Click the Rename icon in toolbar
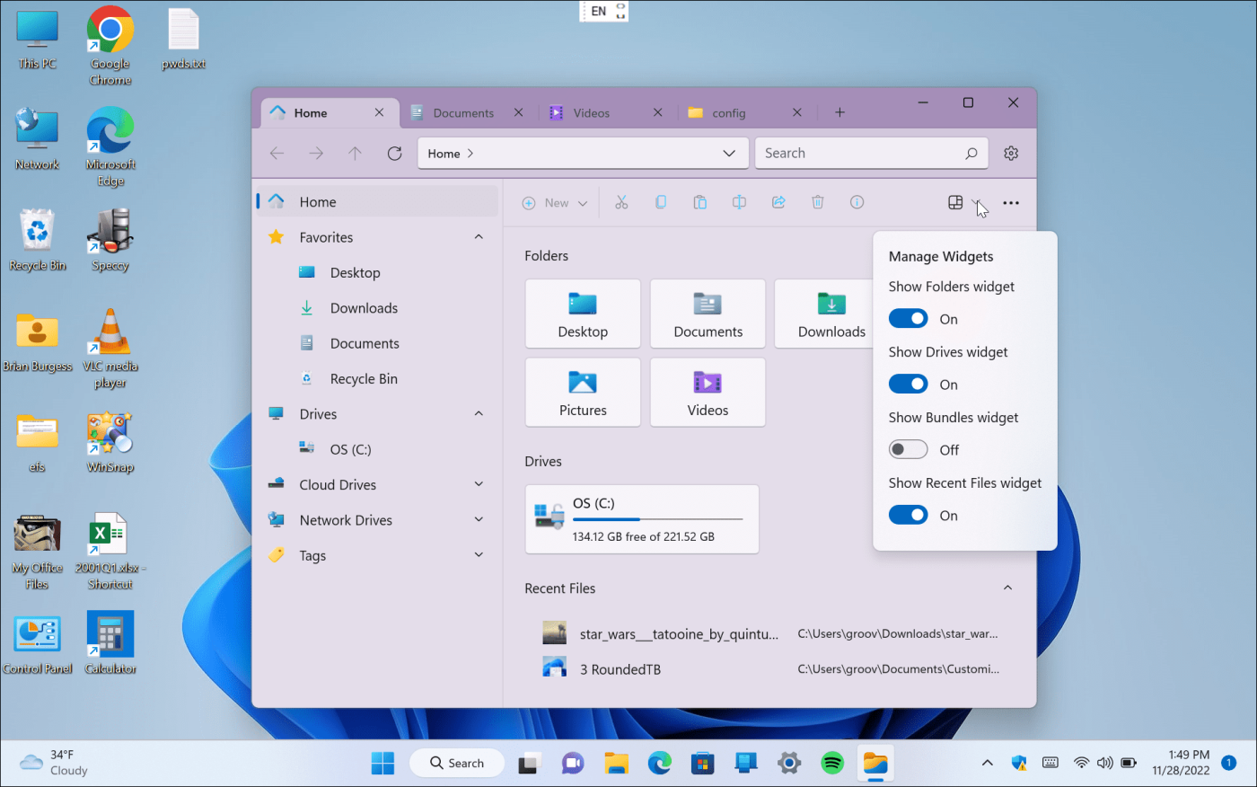1257x787 pixels. tap(739, 203)
